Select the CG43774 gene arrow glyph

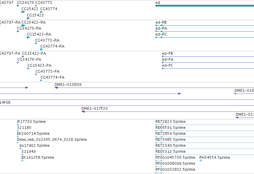pos(41,12)
